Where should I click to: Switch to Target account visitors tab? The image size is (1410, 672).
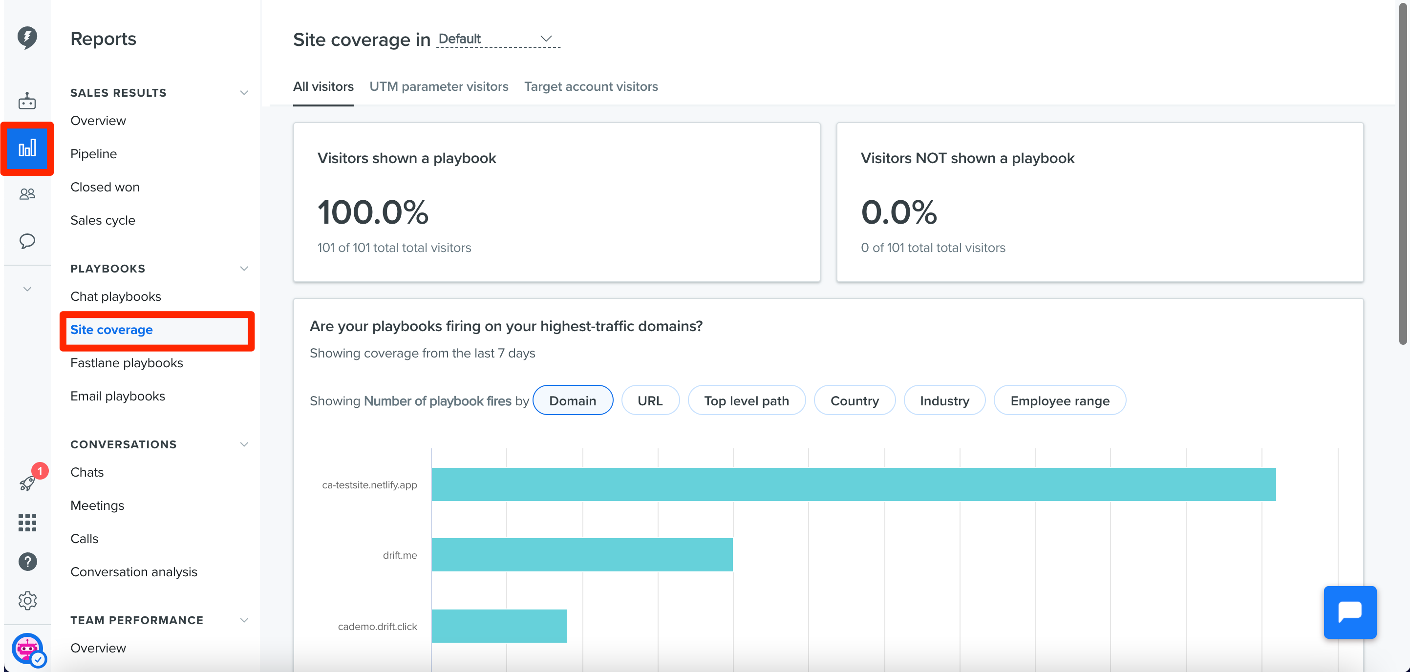click(591, 86)
